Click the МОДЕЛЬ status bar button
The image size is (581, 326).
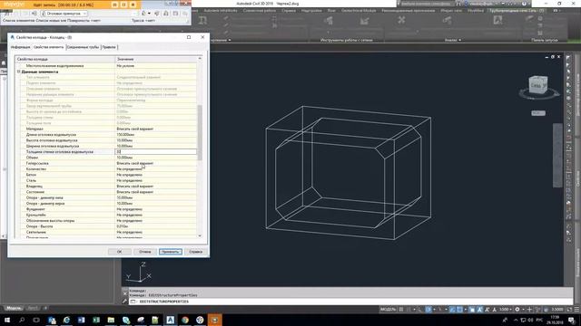click(x=388, y=310)
